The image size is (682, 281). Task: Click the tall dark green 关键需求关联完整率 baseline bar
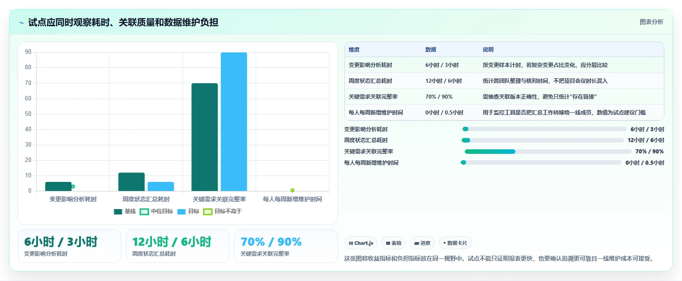pyautogui.click(x=205, y=137)
